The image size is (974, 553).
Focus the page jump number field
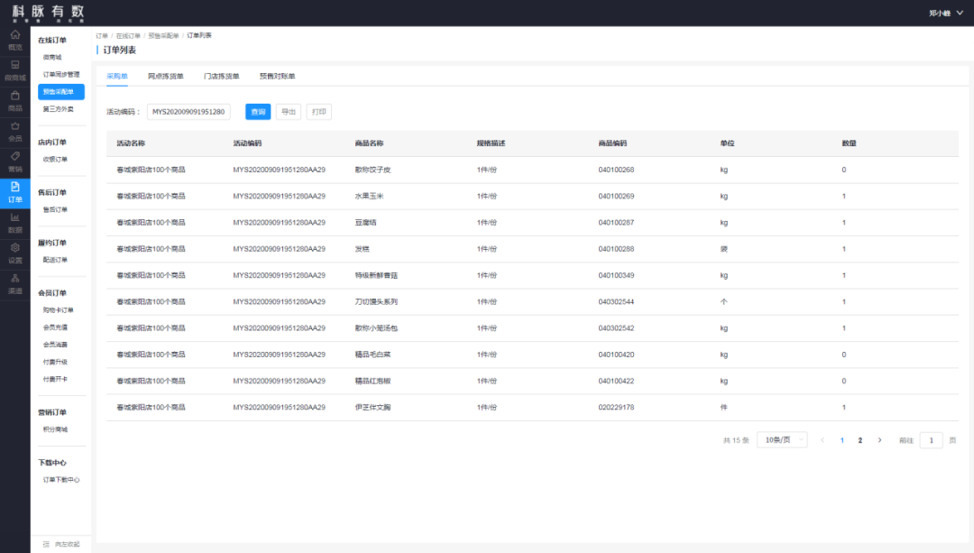point(931,440)
